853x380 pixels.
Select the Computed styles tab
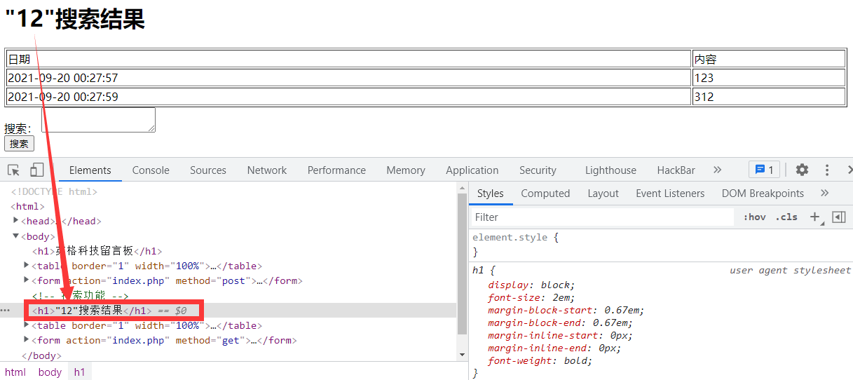[x=545, y=194]
